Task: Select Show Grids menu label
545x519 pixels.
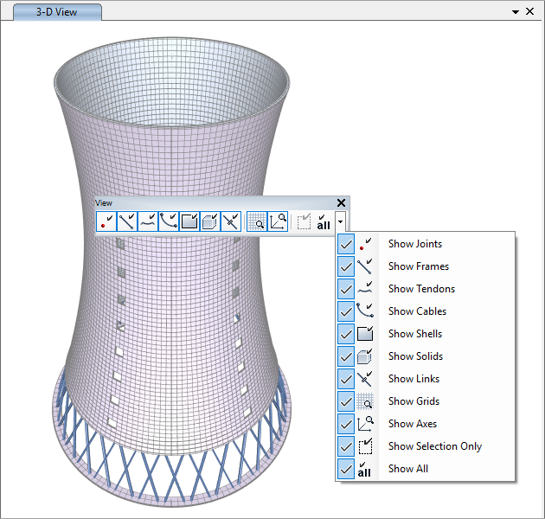Action: click(414, 401)
